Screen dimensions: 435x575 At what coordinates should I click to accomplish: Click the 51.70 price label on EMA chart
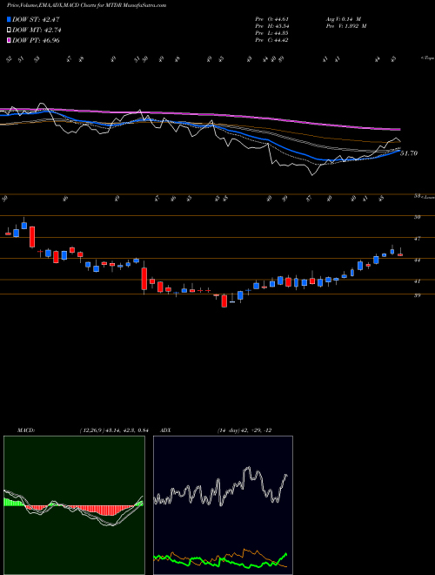pos(409,153)
